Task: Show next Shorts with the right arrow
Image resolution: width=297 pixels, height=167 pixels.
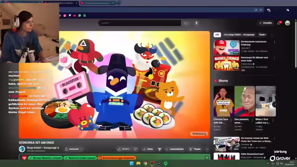Action: tap(275, 104)
